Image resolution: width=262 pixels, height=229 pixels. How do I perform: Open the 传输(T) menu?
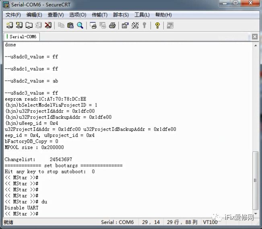[x=99, y=15]
